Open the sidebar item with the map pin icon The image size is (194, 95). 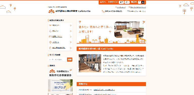pyautogui.click(x=60, y=42)
